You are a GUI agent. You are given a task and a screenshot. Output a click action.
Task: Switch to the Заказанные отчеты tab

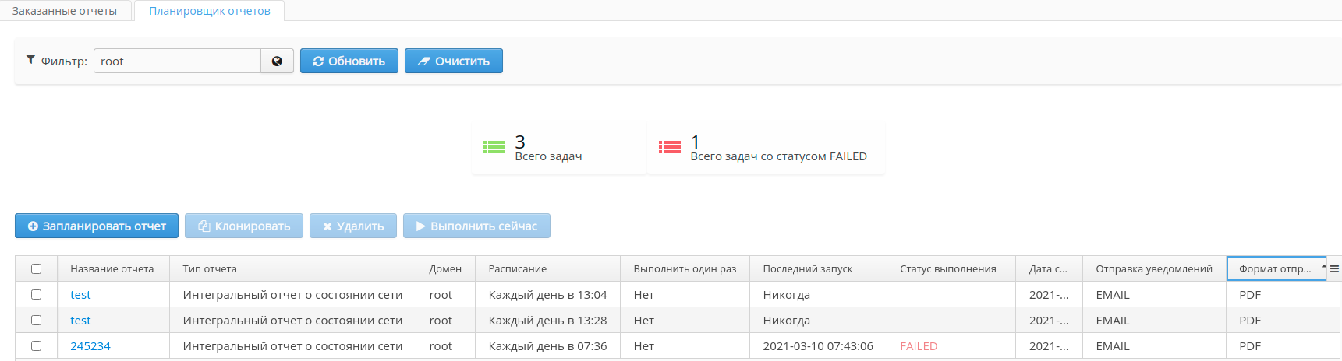(65, 11)
